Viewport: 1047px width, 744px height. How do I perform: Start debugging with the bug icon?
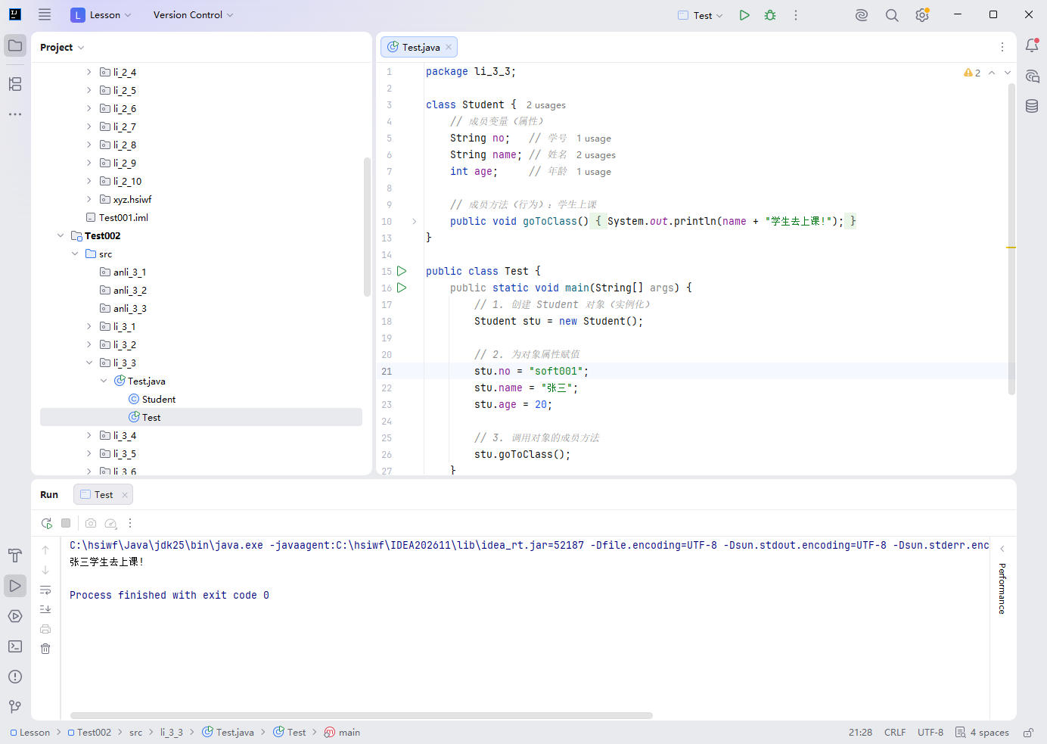[x=770, y=15]
